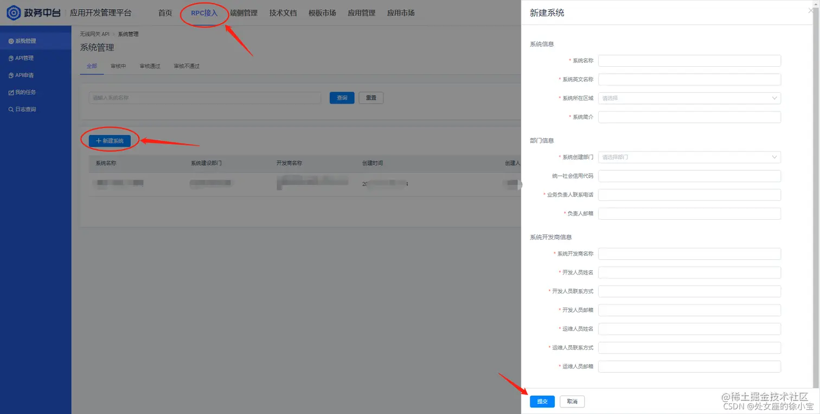Open 技术文档 in the top navigation
Image resolution: width=820 pixels, height=414 pixels.
pyautogui.click(x=283, y=13)
